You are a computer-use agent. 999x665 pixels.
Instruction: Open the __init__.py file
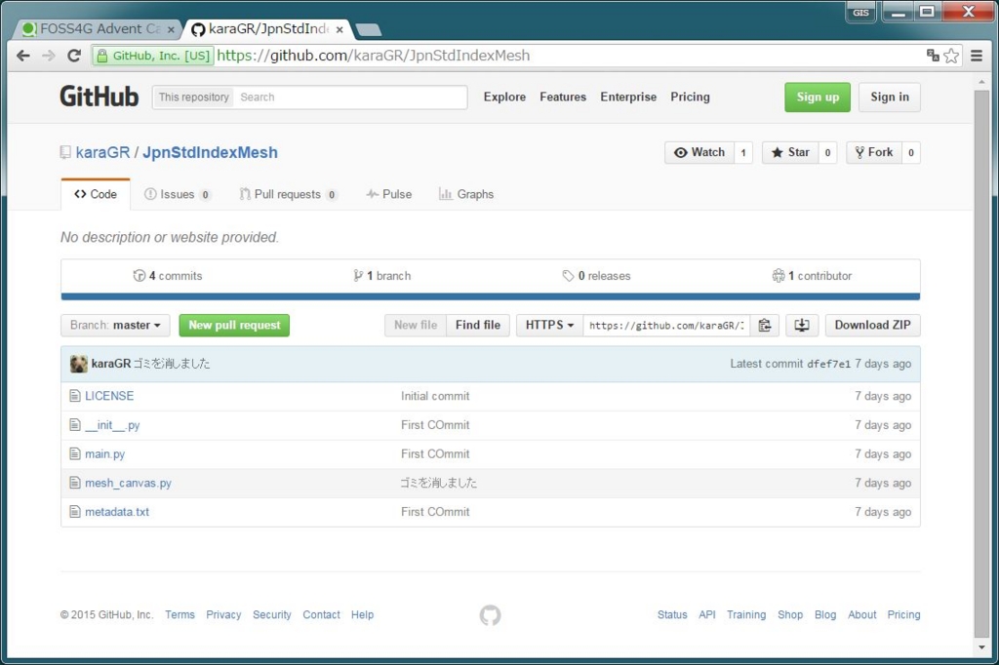(112, 425)
